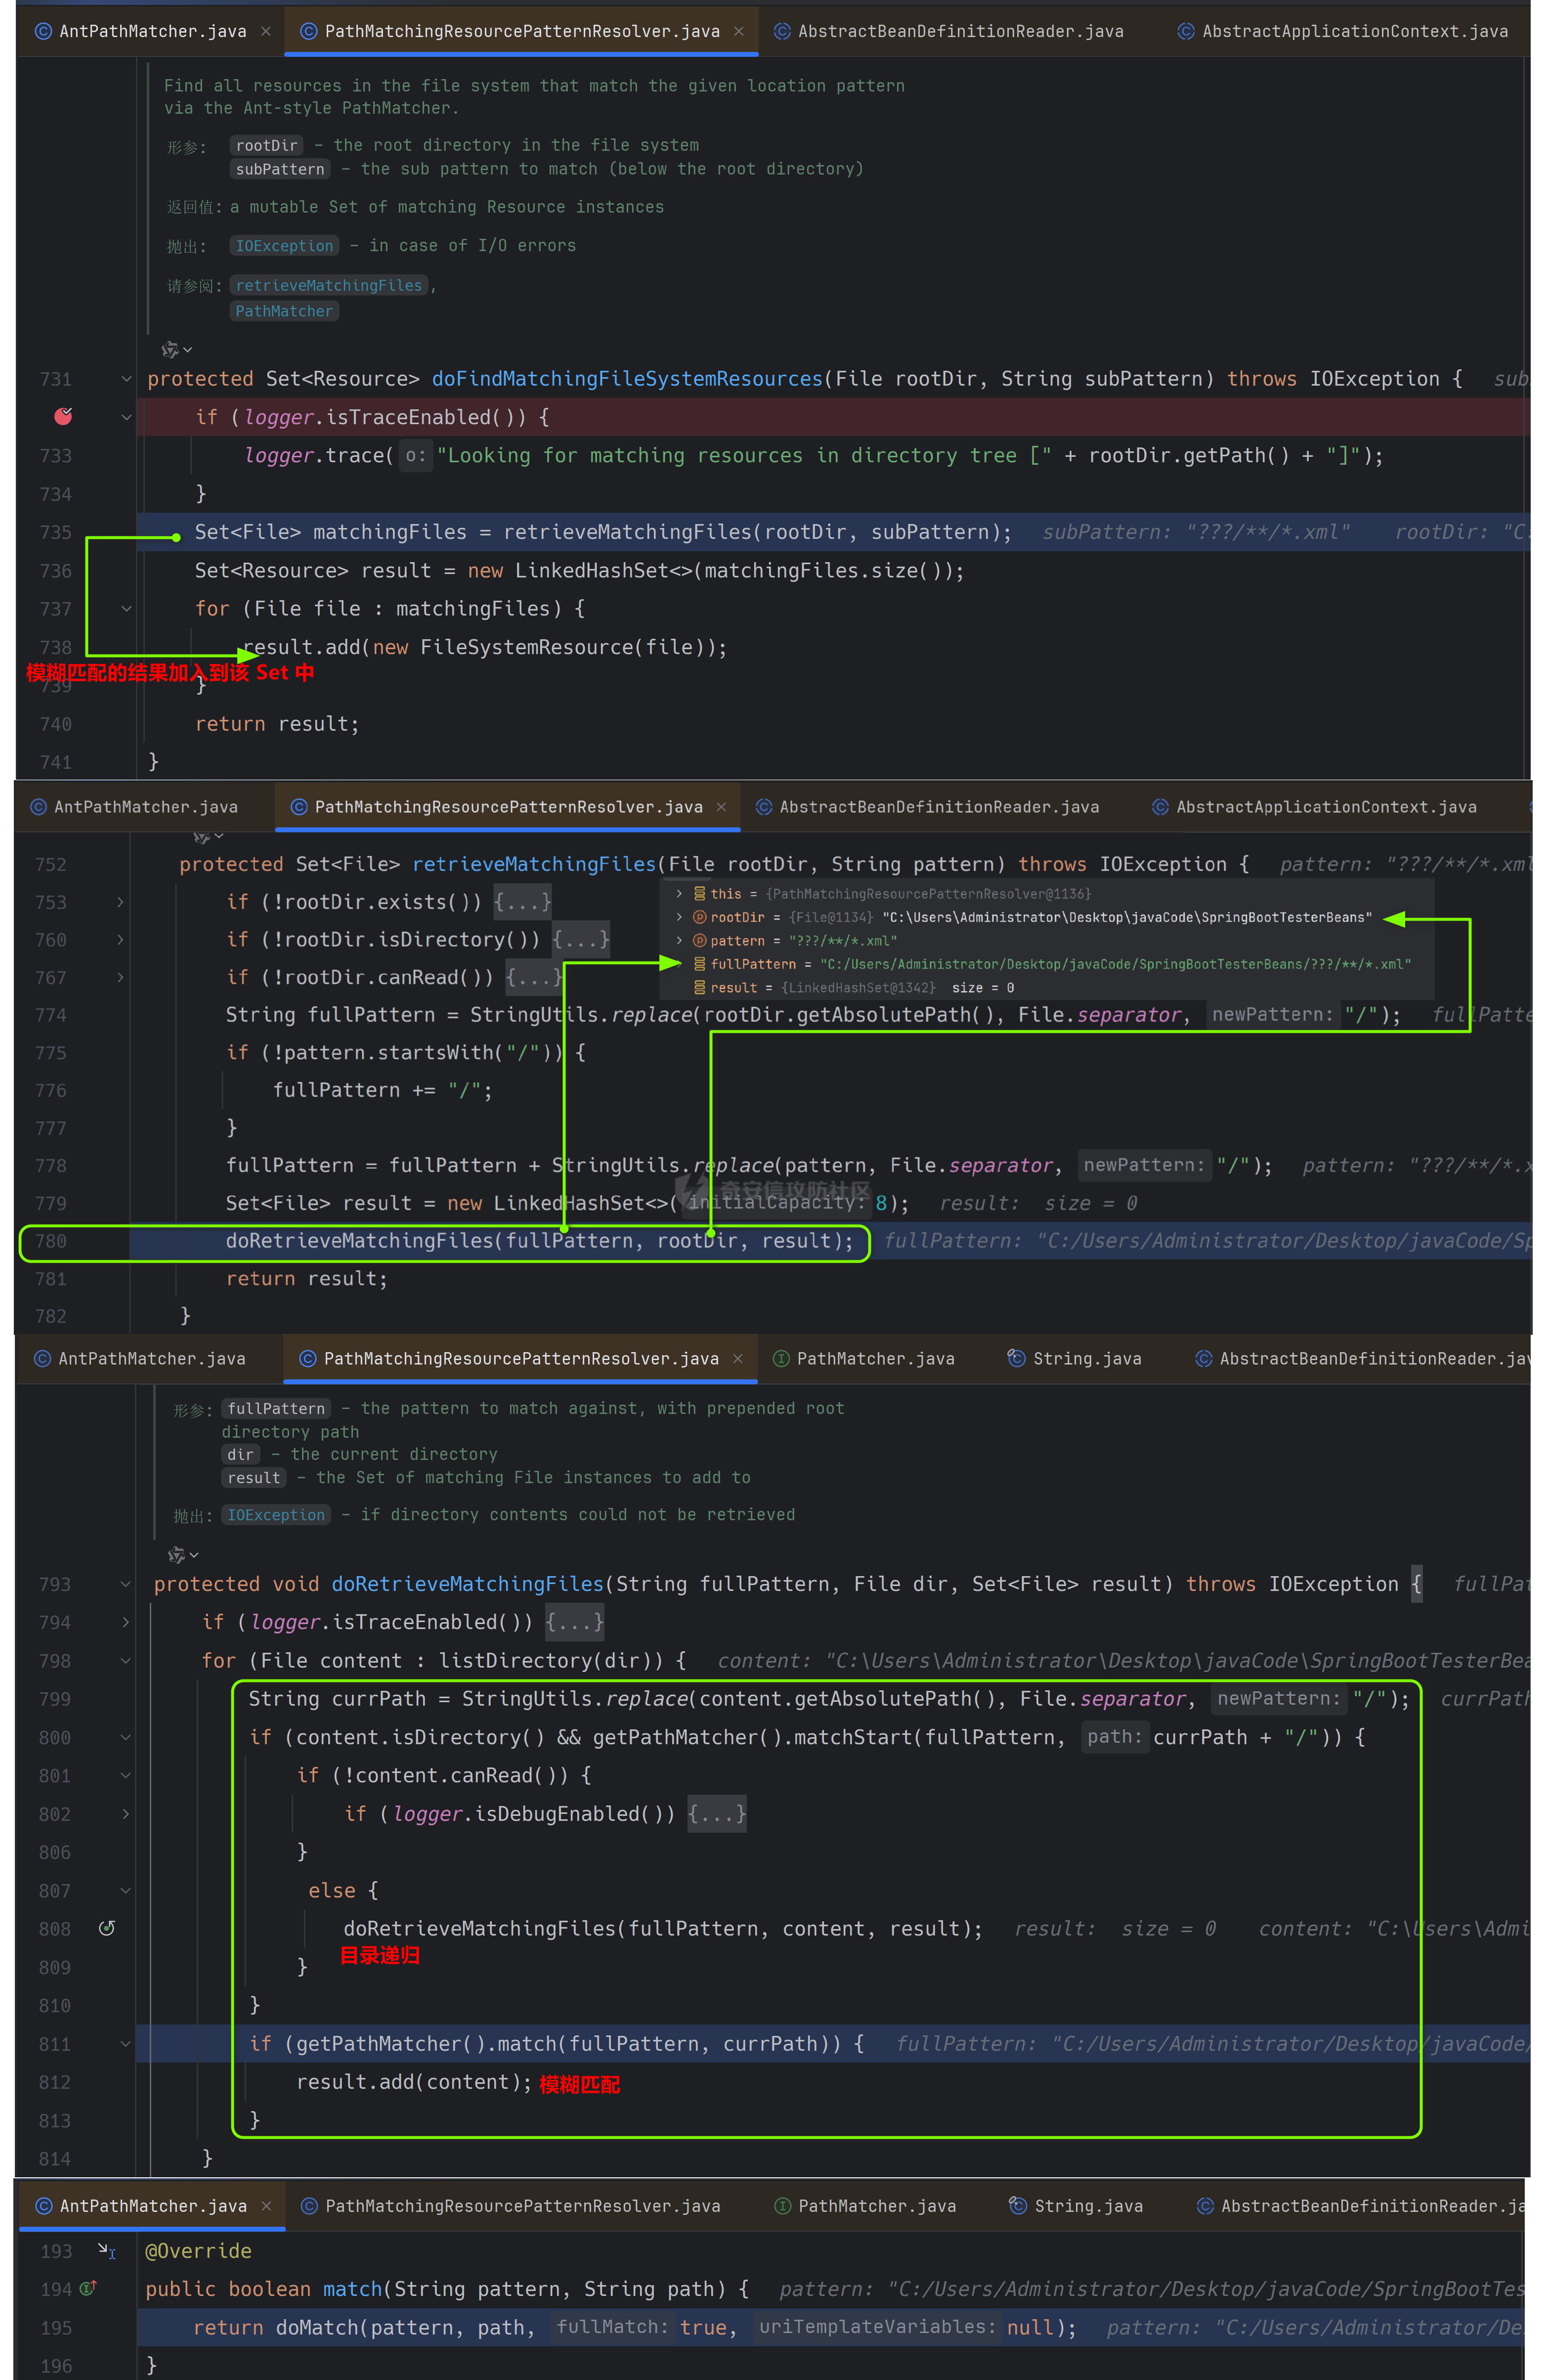Image resolution: width=1547 pixels, height=2380 pixels.
Task: Toggle the breakpoint on the logger.isTraceEnabled line below 731
Action: coord(63,416)
